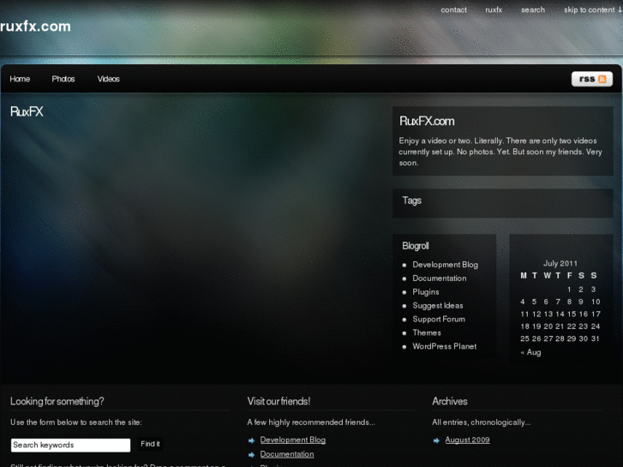Focus the Search keywords input field
Screen dimensions: 623x467
[x=71, y=445]
